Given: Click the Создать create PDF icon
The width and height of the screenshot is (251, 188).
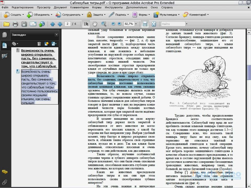Looking at the screenshot, I should [6, 15].
